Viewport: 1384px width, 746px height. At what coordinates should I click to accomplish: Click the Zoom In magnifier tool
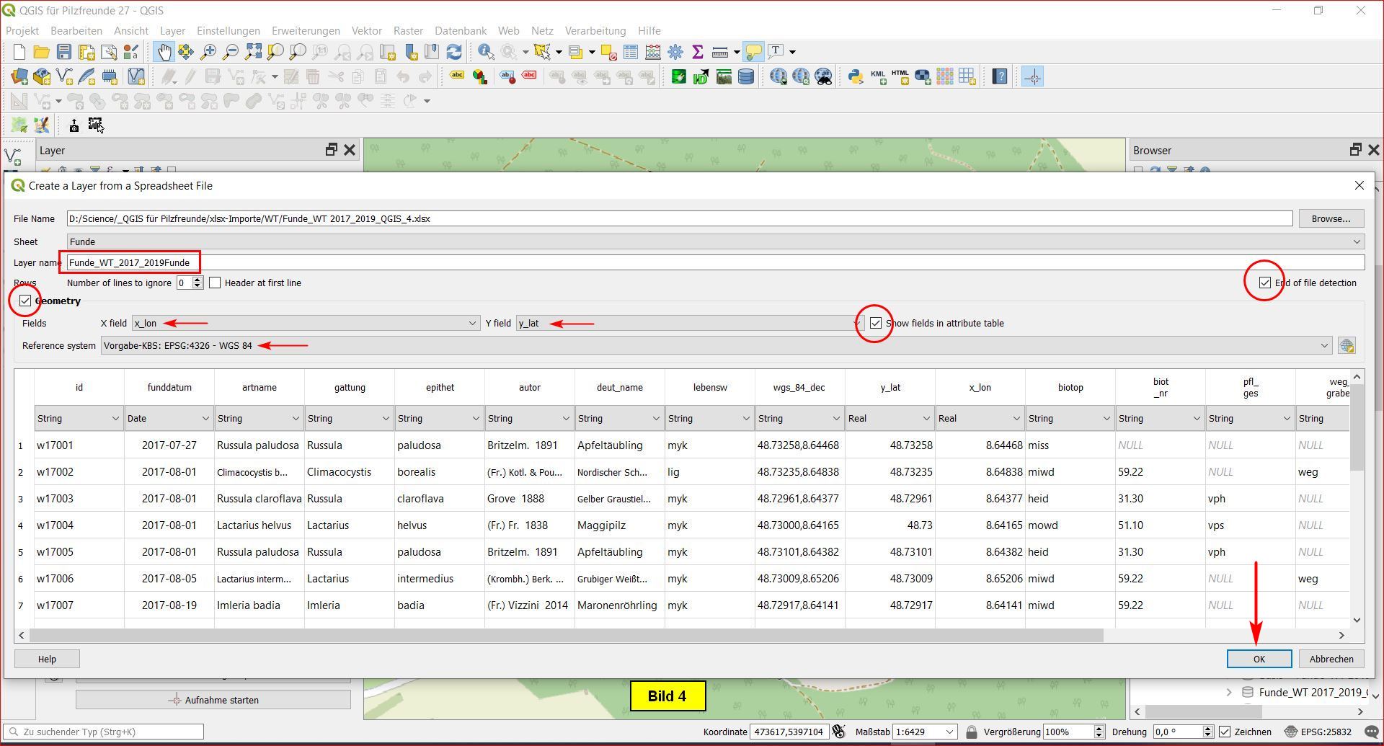click(208, 52)
